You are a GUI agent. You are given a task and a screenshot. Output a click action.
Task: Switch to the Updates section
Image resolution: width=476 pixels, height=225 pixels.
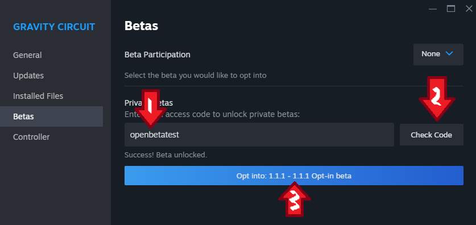(28, 76)
